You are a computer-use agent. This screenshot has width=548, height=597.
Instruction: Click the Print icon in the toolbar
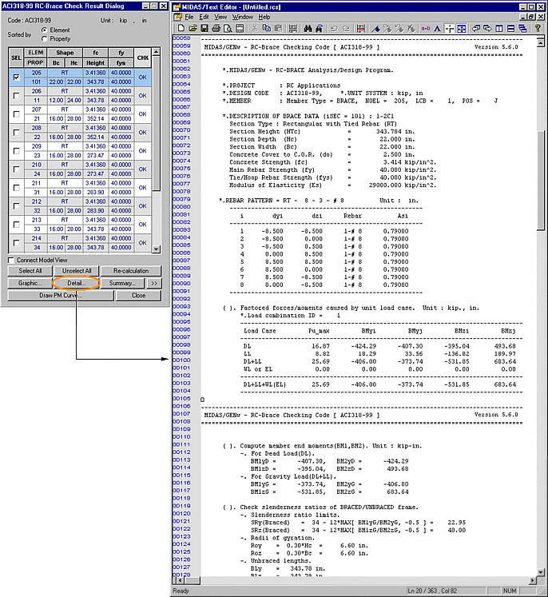[216, 28]
